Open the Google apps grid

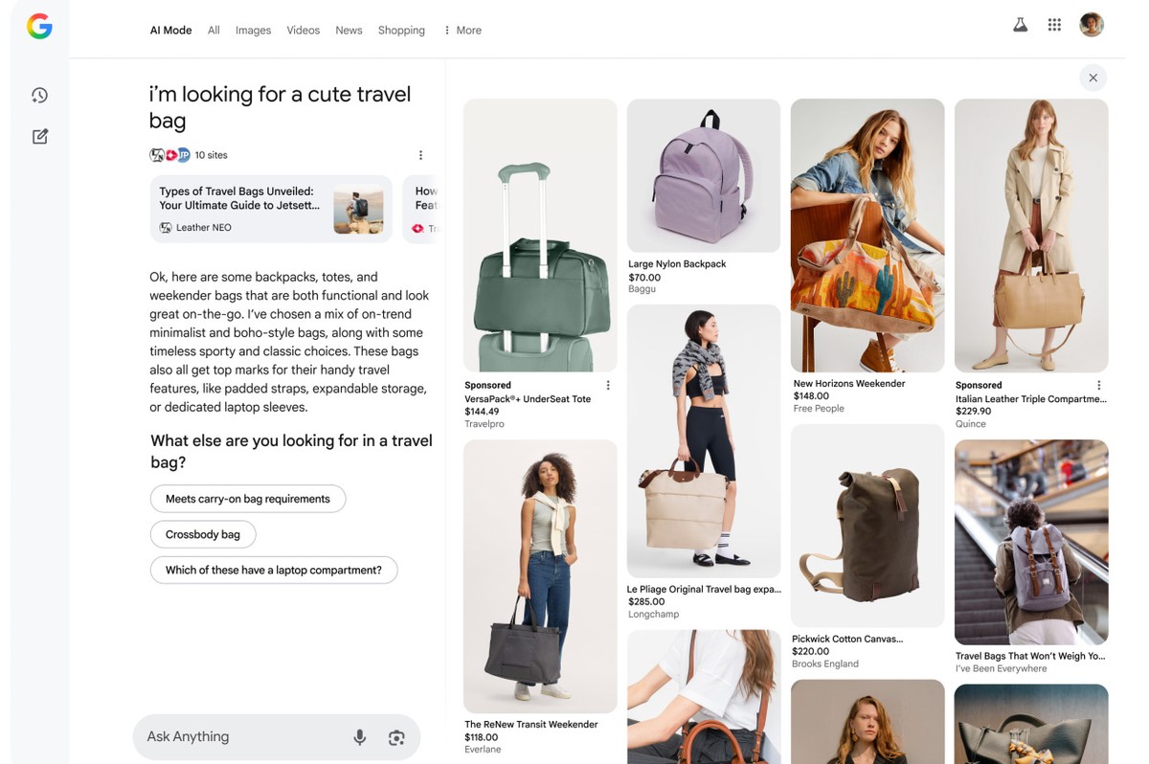(x=1054, y=26)
